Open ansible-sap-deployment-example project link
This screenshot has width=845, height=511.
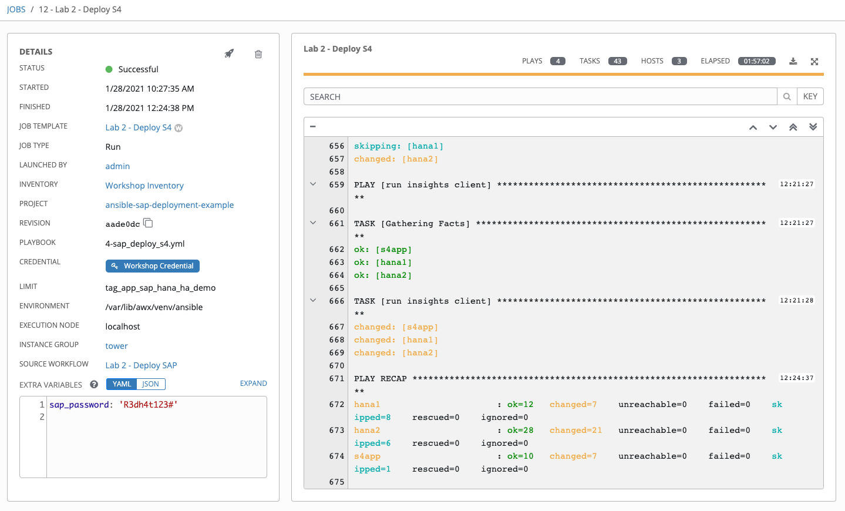tap(170, 205)
